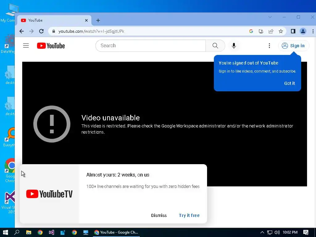Open YouTube settings three-dot menu

pos(269,46)
